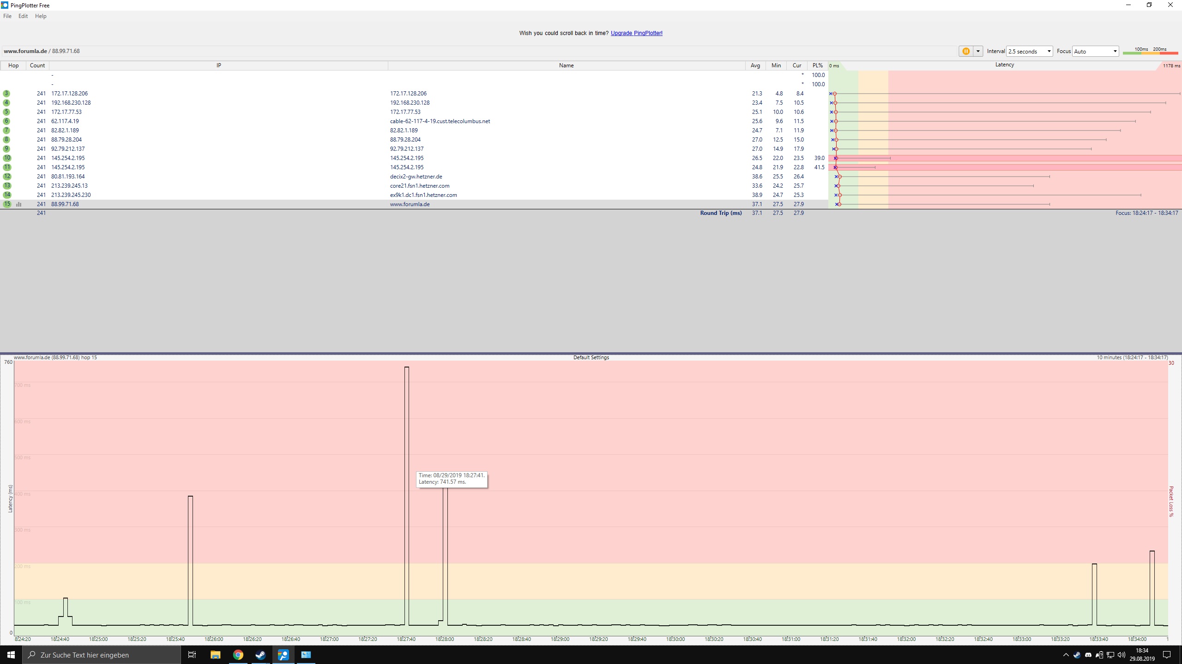Click the 400 ms spike near 18:25:45 on timeline
Viewport: 1182px width, 664px height.
[190, 560]
